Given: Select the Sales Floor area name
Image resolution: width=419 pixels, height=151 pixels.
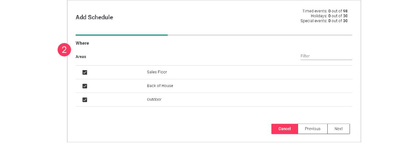Looking at the screenshot, I should 157,72.
